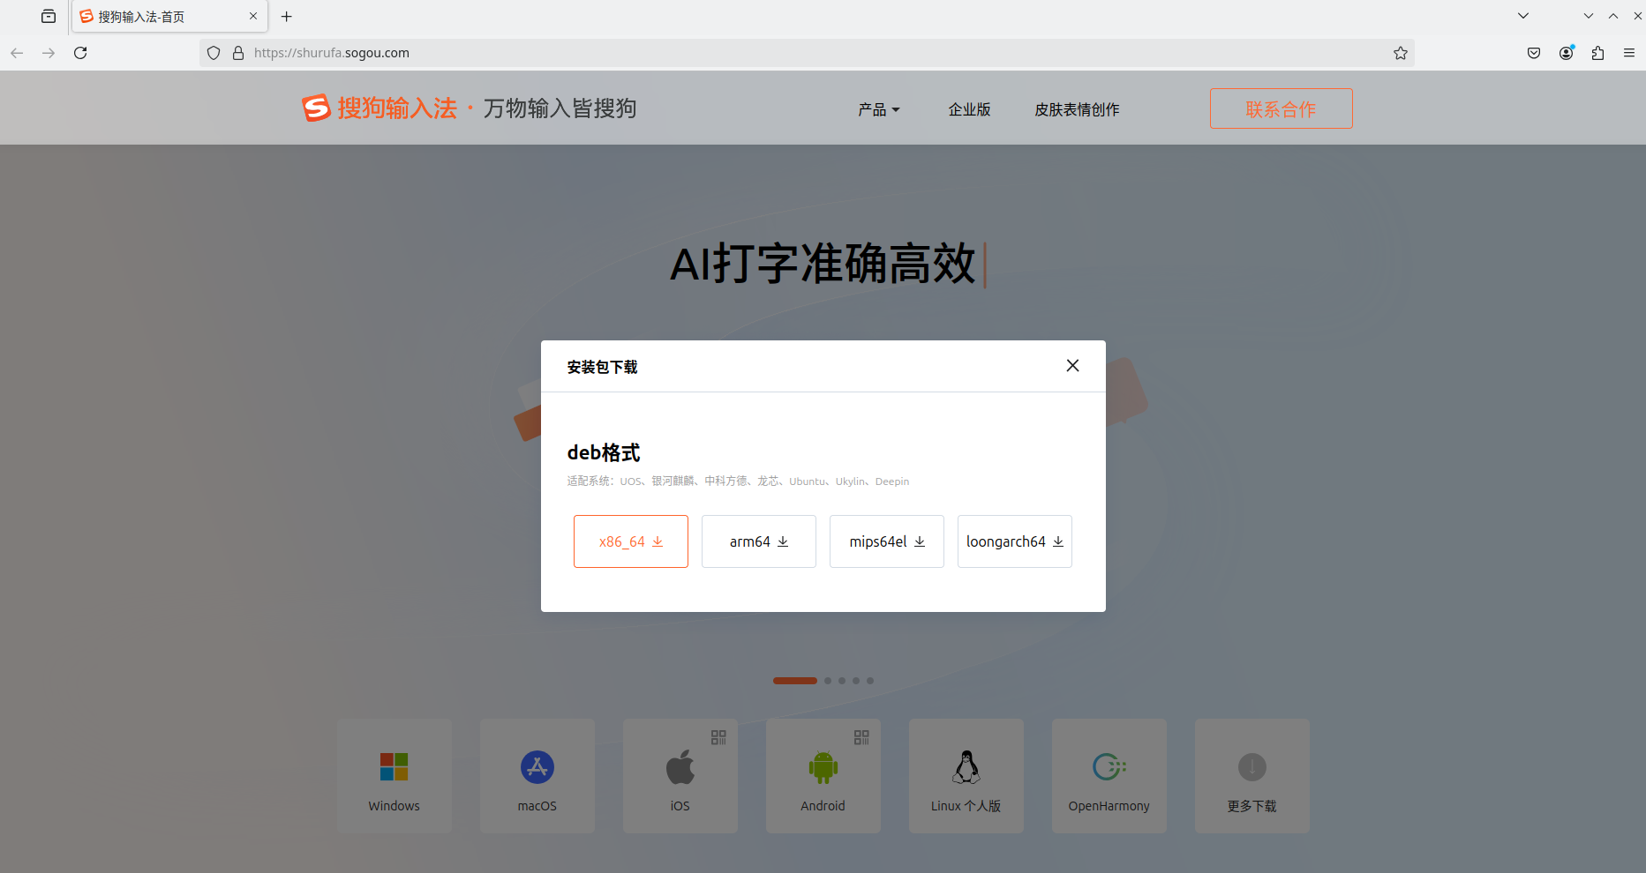
Task: Select the Android robot icon
Action: point(823,767)
